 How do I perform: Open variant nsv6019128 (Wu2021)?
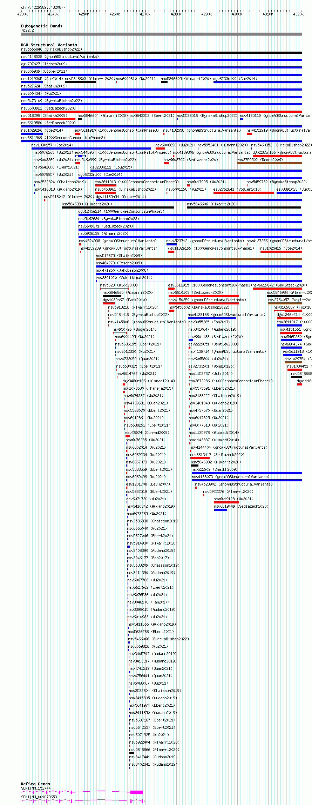(x=233, y=499)
